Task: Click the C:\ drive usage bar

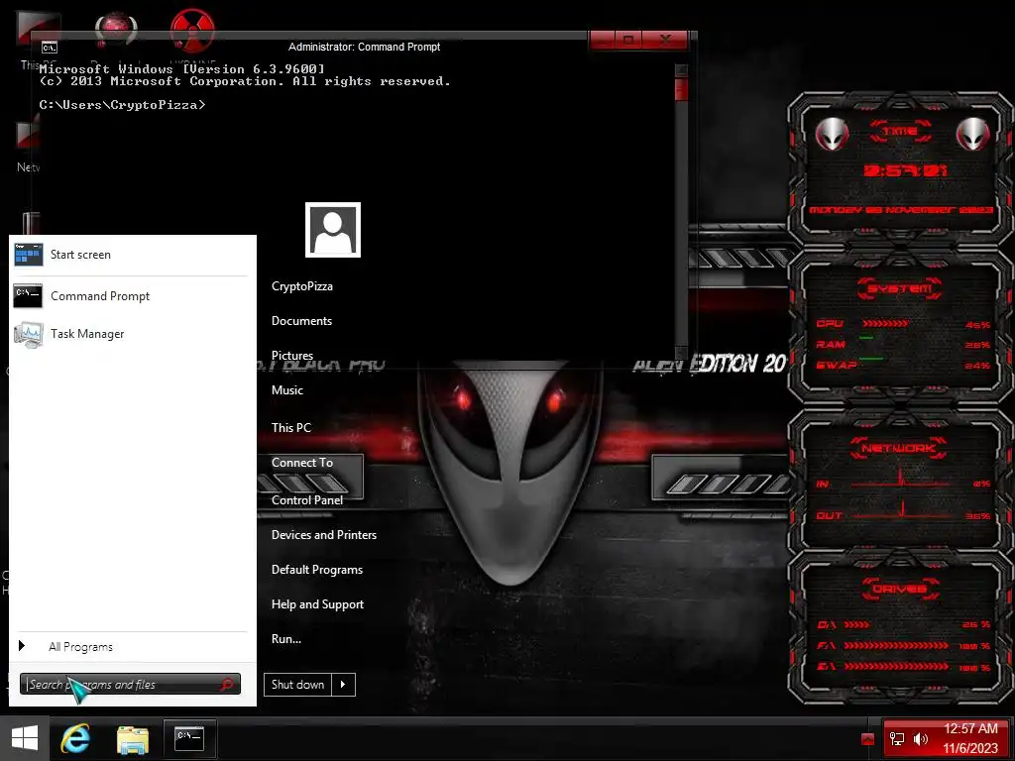Action: 857,625
